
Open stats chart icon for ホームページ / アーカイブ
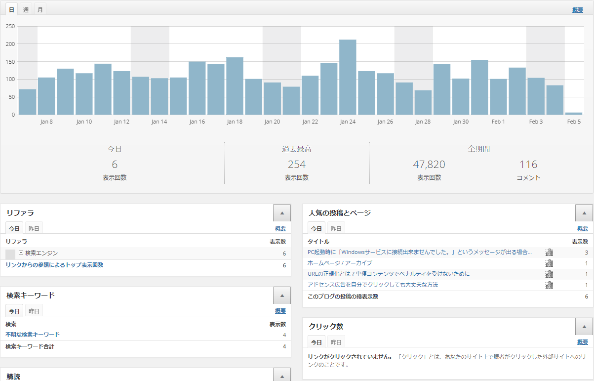[549, 263]
